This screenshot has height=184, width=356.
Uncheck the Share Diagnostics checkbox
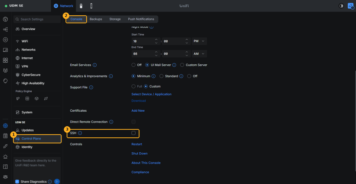pos(17,182)
